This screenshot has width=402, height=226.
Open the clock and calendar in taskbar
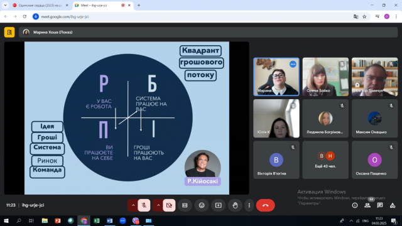(379, 220)
